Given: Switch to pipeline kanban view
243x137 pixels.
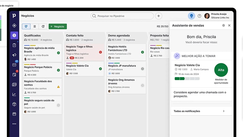Looking at the screenshot, I should 26,26.
